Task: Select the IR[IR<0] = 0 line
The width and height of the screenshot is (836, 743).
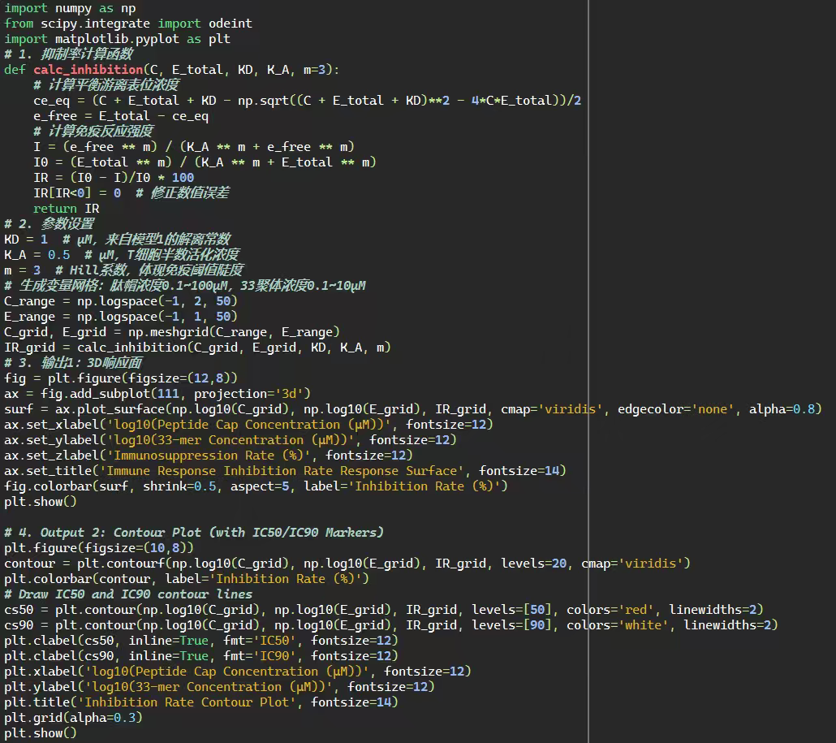Action: click(76, 193)
